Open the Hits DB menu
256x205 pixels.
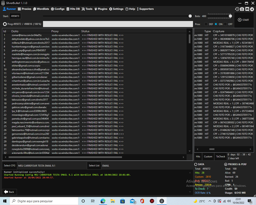pyautogui.click(x=73, y=9)
